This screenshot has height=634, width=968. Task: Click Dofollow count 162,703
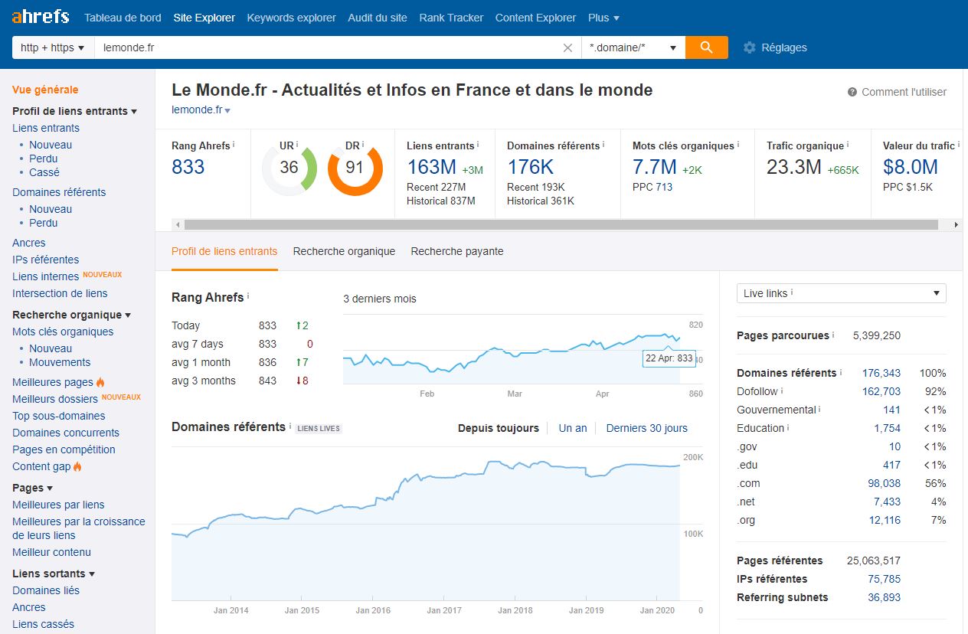pos(881,391)
